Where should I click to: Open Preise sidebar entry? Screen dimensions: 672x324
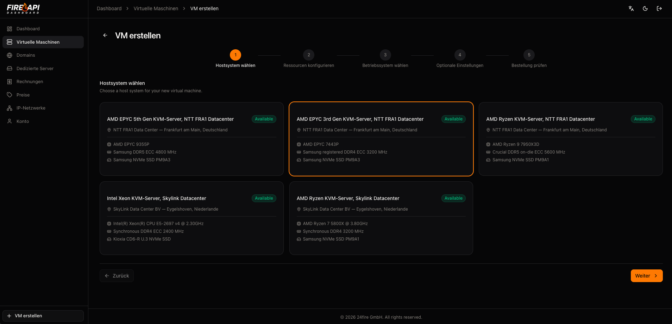click(x=43, y=95)
